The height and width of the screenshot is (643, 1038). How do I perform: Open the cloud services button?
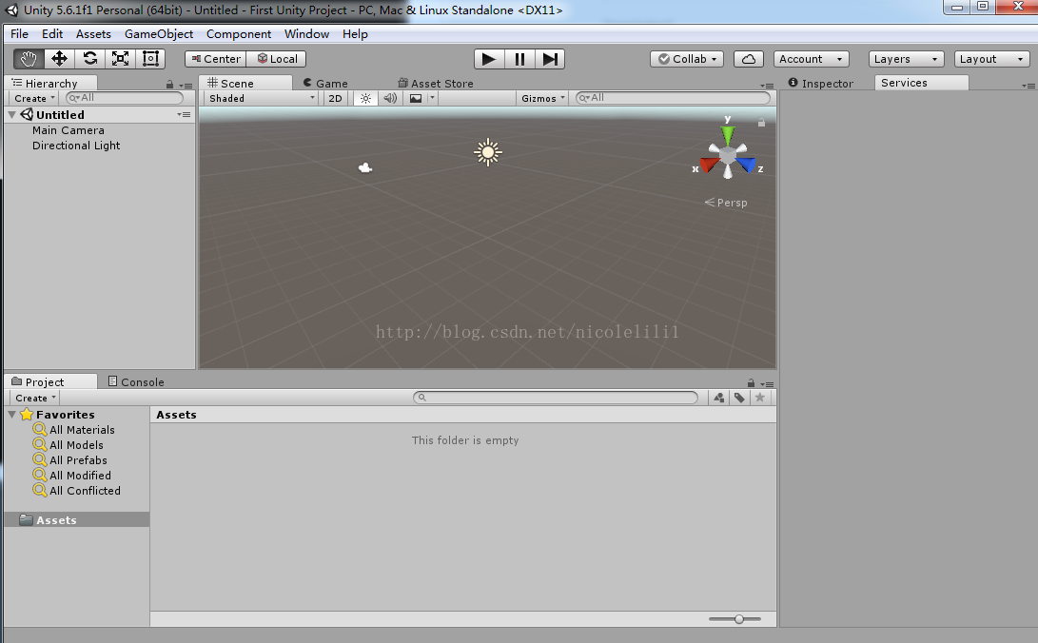(x=748, y=59)
